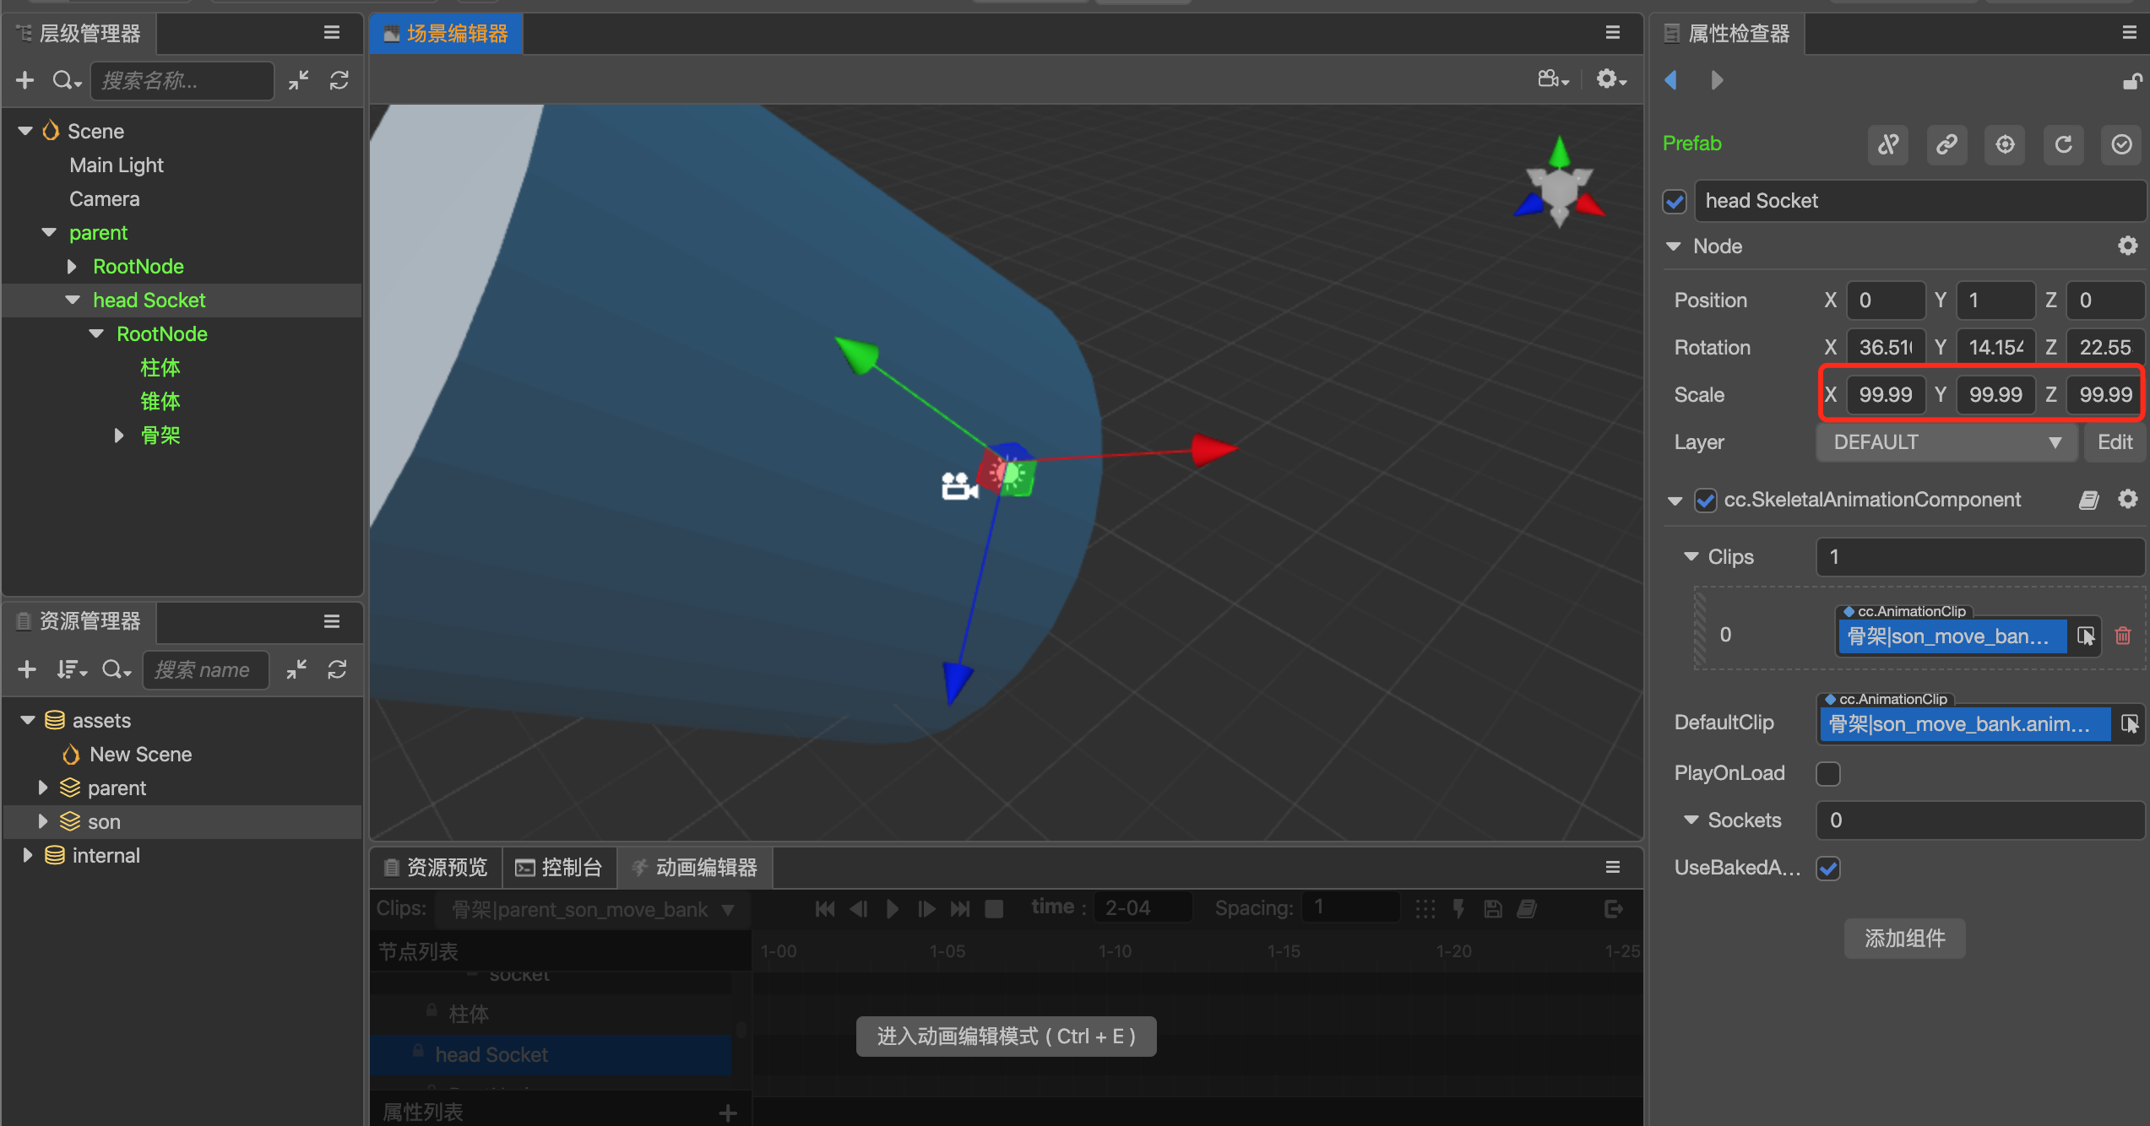Click the revert prefab icon
The width and height of the screenshot is (2150, 1126).
(2063, 144)
